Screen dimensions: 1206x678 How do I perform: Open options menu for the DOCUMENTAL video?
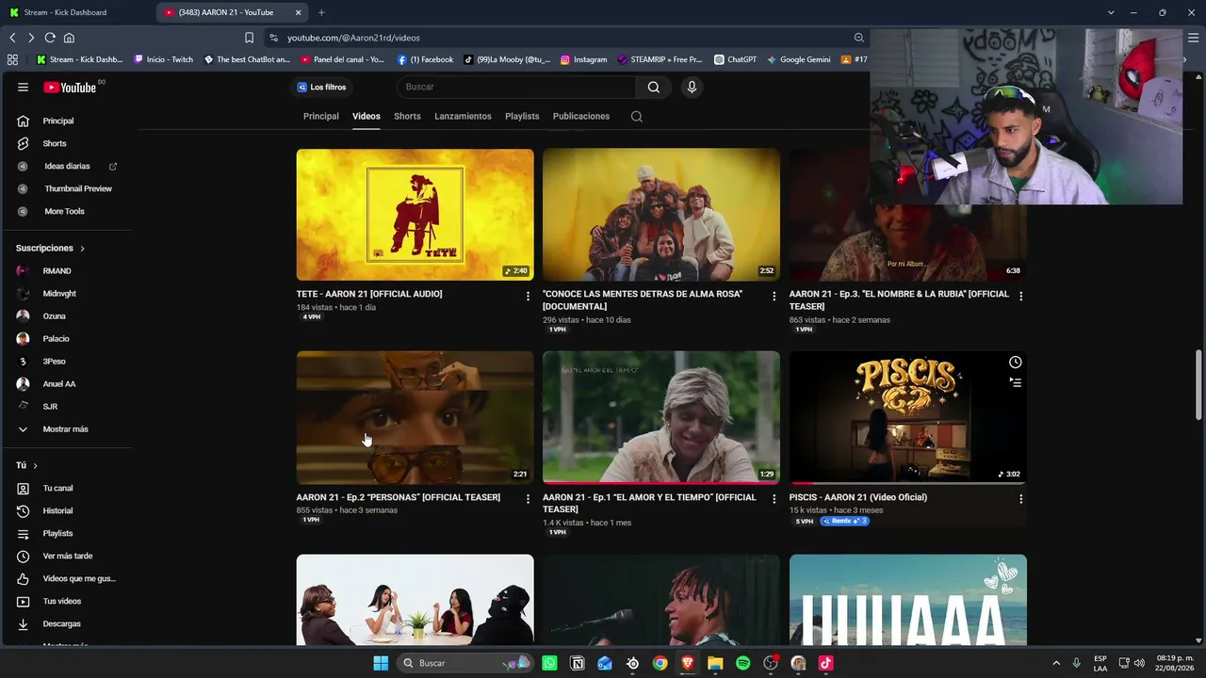[x=774, y=296]
